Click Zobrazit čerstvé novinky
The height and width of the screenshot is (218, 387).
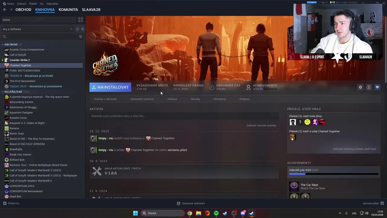point(261,125)
